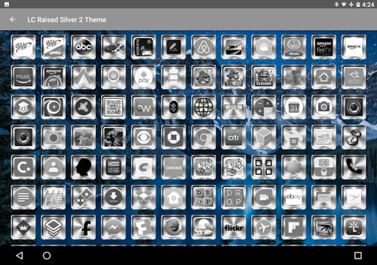Tap Android home circle button
This screenshot has width=377, height=265.
(47, 256)
